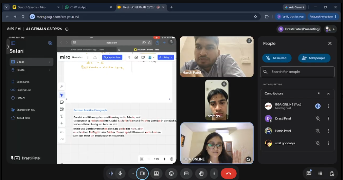Click Ask Gemini button
Screen dimensions: 343x180
(294, 7)
